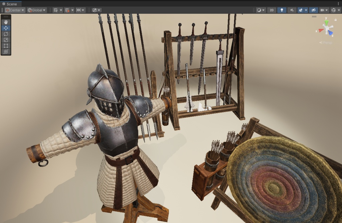
Task: Click the Tools overlay grip handle
Action: [6, 17]
